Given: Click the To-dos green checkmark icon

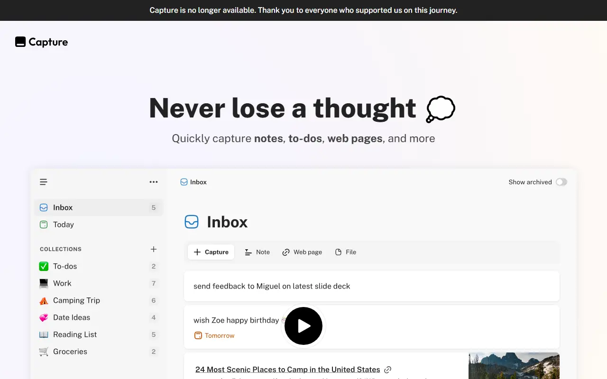Looking at the screenshot, I should (44, 266).
